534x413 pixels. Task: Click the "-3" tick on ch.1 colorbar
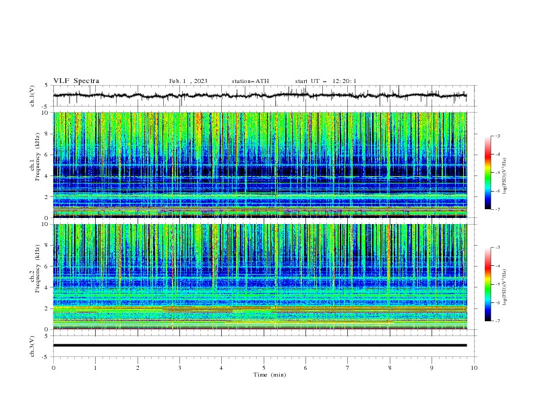point(498,136)
